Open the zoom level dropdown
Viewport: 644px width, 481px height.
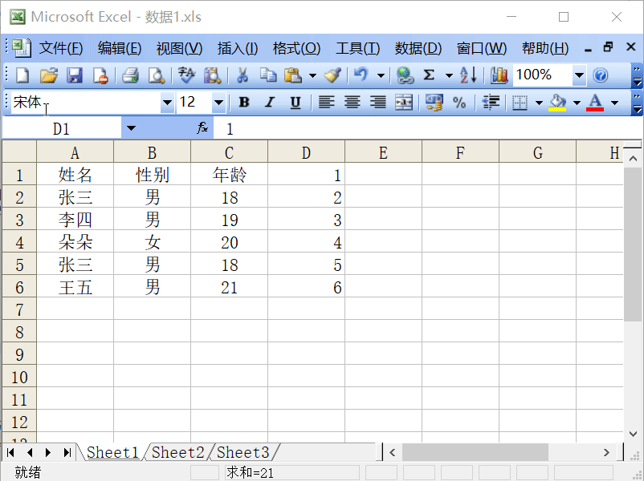click(581, 75)
